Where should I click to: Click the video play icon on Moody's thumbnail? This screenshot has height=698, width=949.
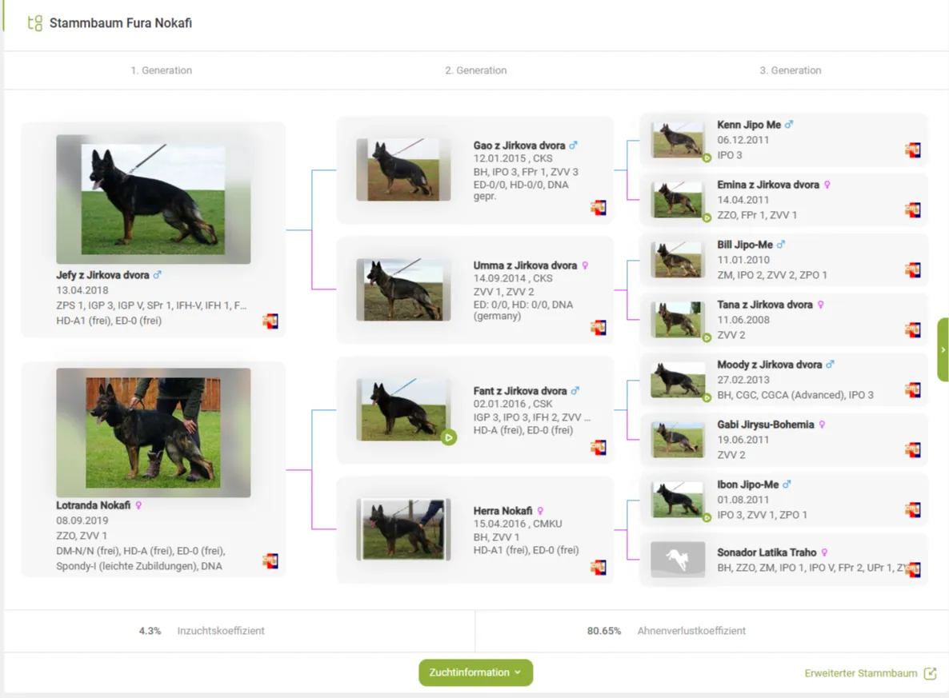point(707,397)
